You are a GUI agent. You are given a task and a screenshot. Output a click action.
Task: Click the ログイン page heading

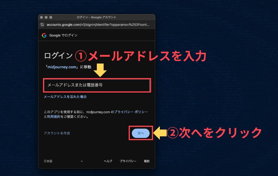point(58,55)
